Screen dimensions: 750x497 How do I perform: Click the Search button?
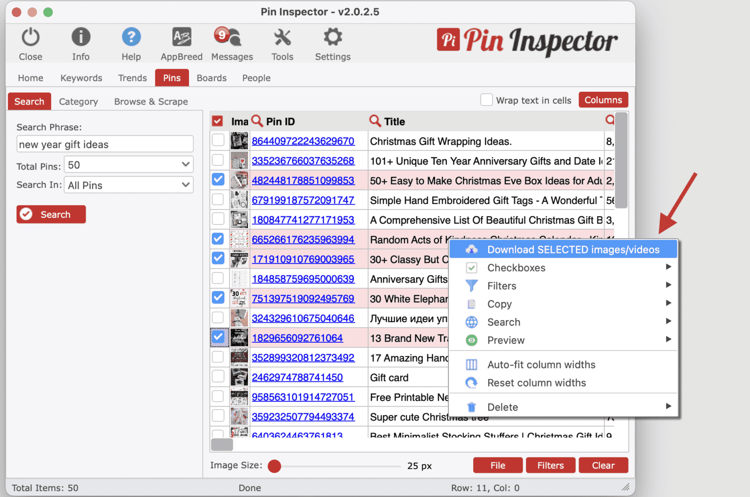click(x=51, y=214)
